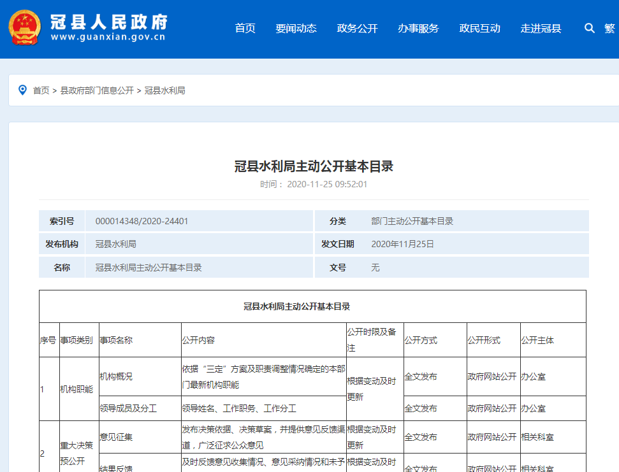
Task: Open the search magnifier icon
Action: click(589, 28)
